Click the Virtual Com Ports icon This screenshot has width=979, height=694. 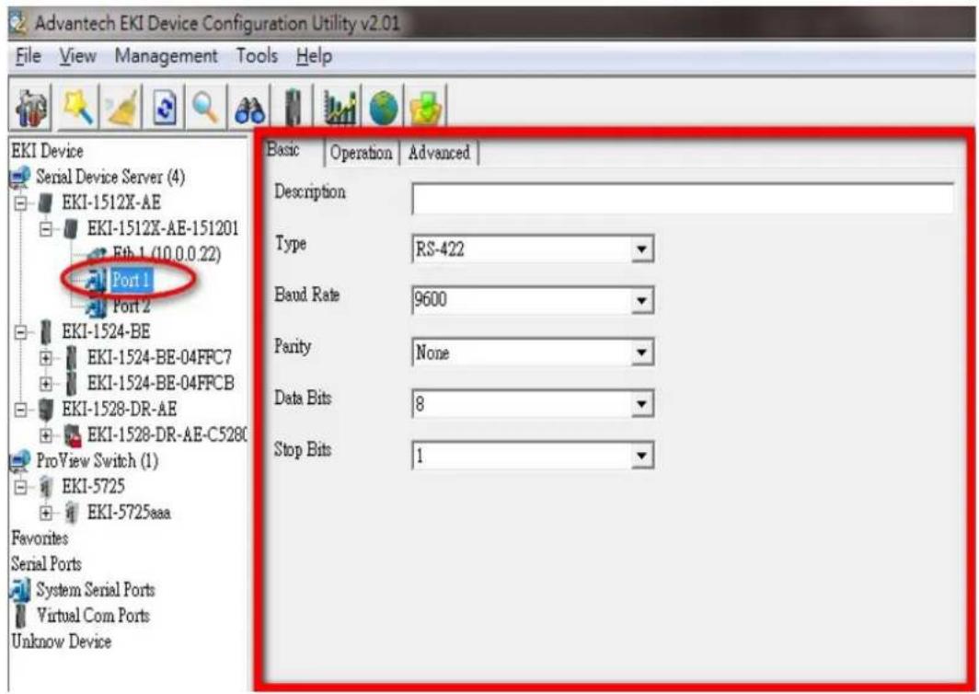click(x=21, y=615)
